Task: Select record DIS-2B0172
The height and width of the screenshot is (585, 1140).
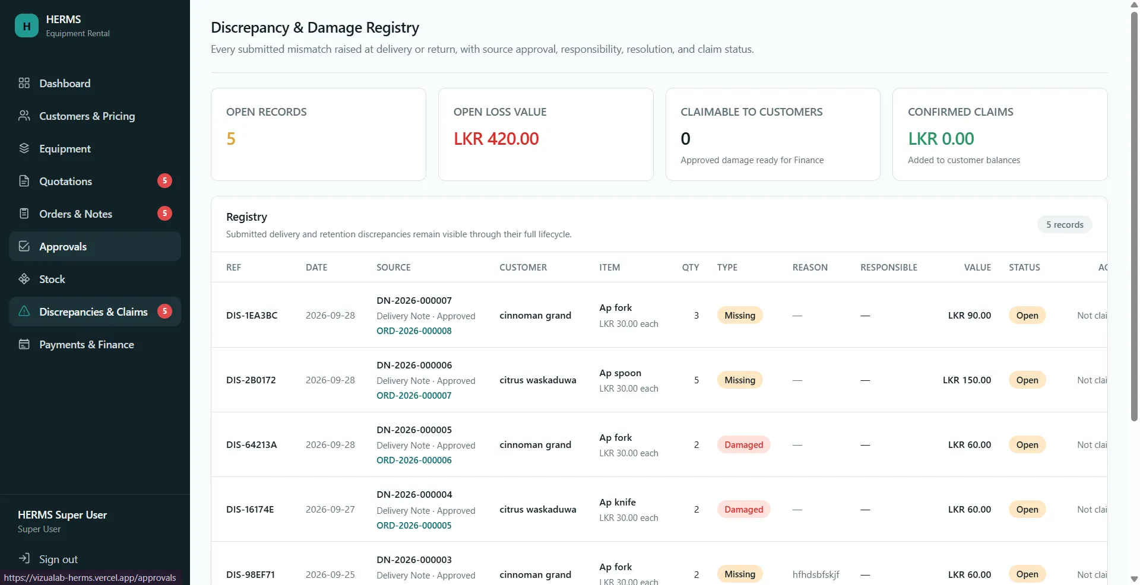Action: pos(251,380)
